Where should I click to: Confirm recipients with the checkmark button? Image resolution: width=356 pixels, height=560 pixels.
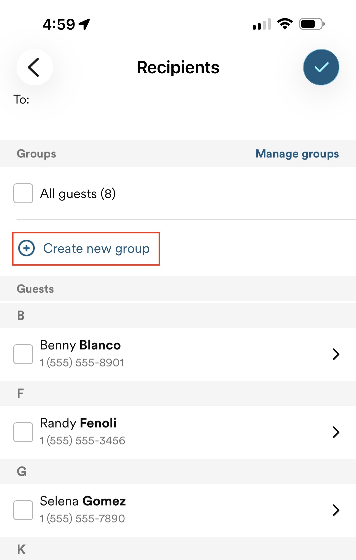click(x=321, y=67)
